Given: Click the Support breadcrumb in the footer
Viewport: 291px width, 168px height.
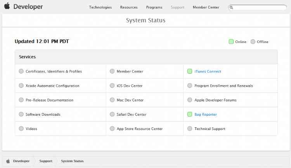Looking at the screenshot, I should coord(46,161).
